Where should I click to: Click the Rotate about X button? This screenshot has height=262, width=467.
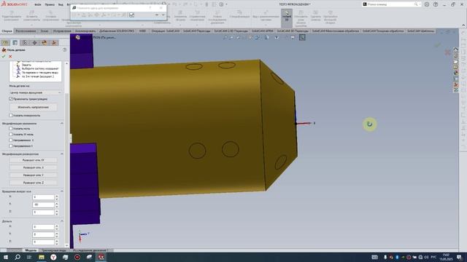click(x=34, y=168)
